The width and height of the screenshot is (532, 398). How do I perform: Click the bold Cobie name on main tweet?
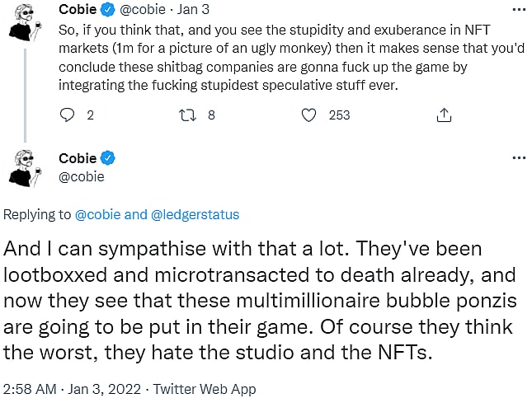pos(78,158)
